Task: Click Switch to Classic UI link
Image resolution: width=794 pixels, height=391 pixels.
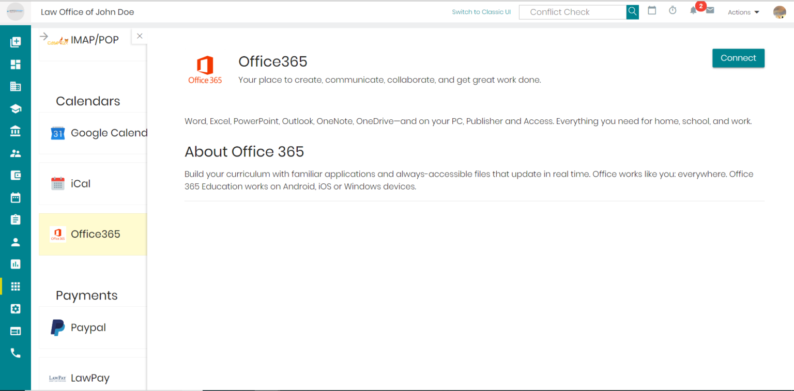Action: (x=481, y=12)
